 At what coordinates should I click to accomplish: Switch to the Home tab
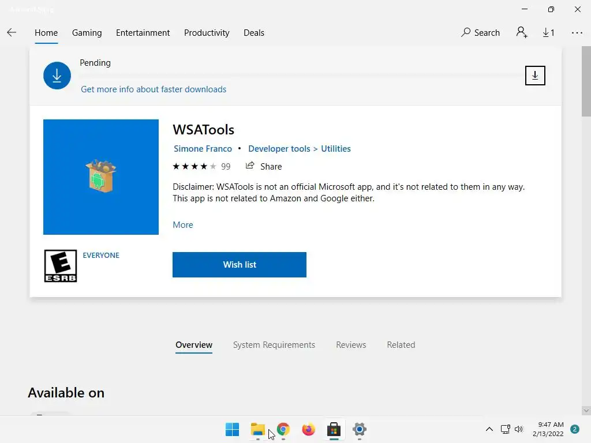click(x=46, y=33)
